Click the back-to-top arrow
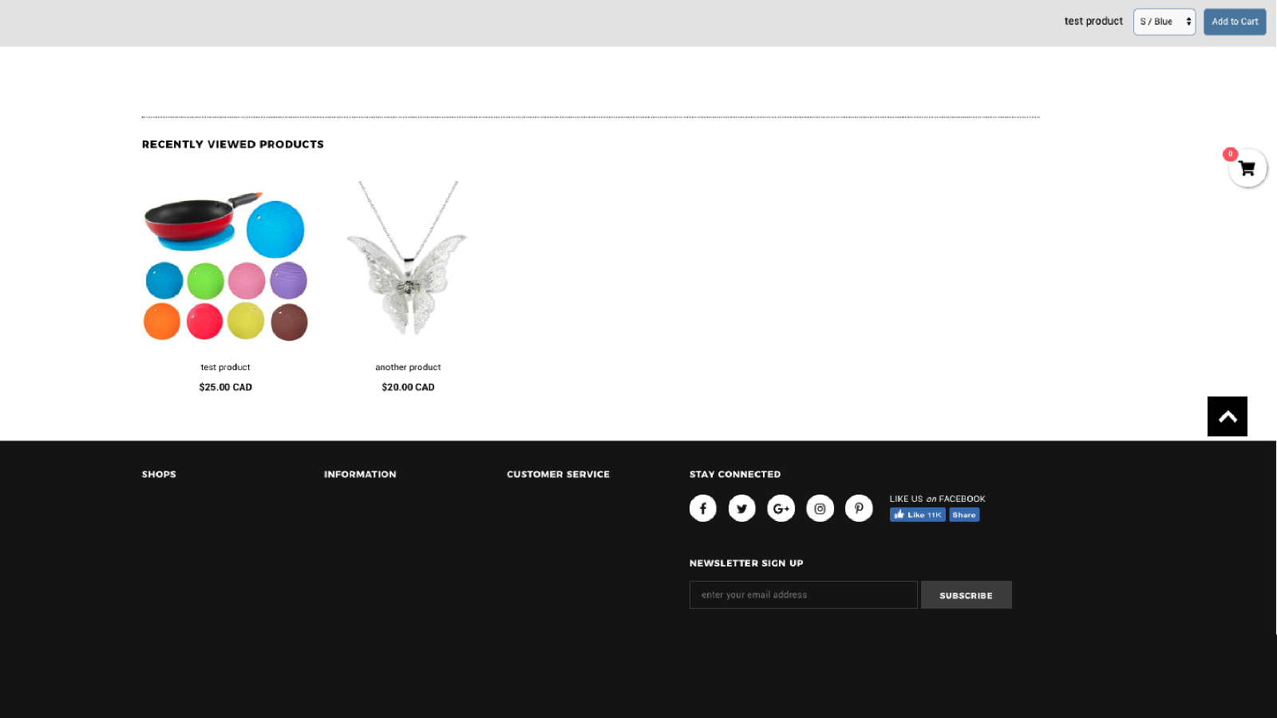Image resolution: width=1277 pixels, height=718 pixels. (x=1227, y=416)
